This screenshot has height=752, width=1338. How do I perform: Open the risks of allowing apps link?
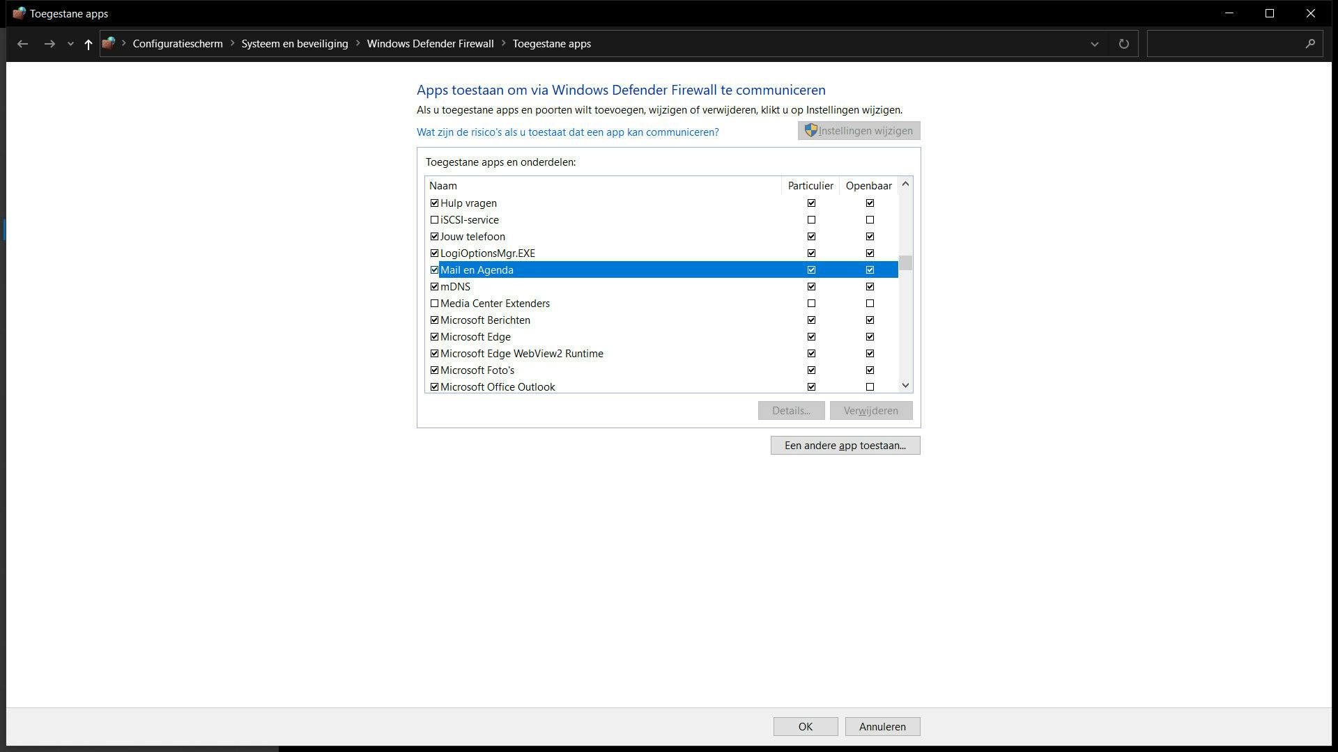[567, 132]
